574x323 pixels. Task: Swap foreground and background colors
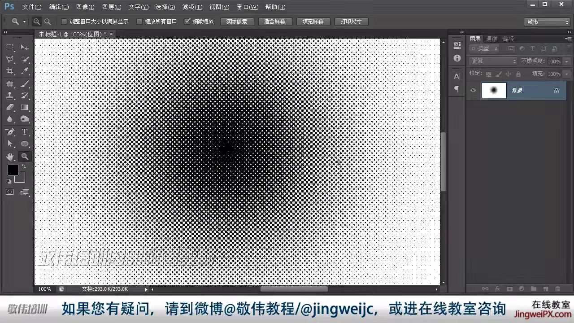coord(23,166)
